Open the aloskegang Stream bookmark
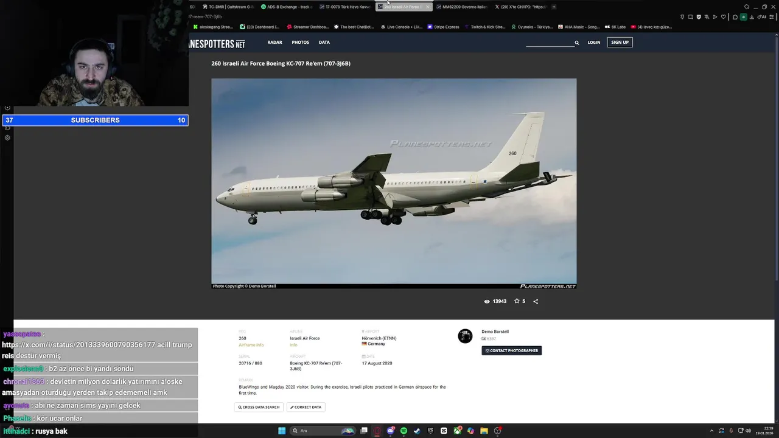Screen dimensions: 779x438 tap(213, 27)
